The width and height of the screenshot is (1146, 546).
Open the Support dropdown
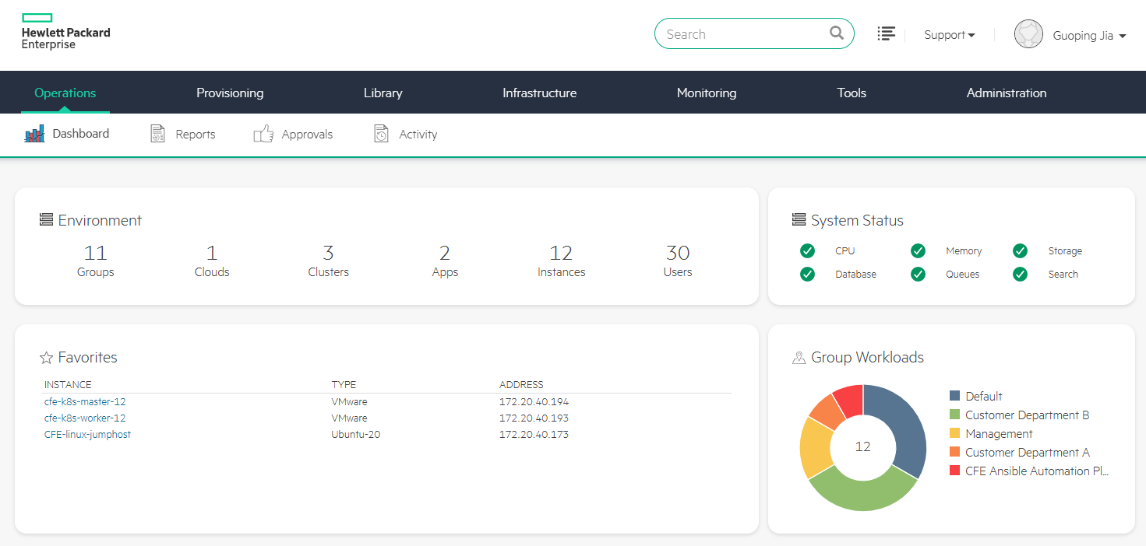950,34
